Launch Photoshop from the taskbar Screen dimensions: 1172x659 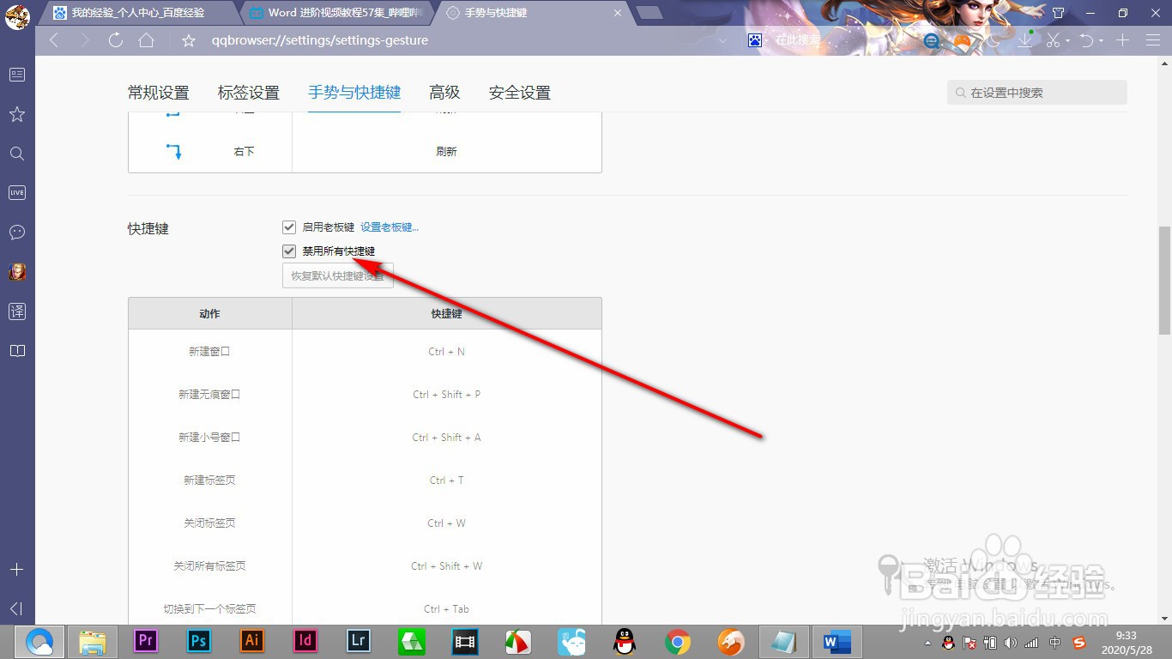coord(198,641)
